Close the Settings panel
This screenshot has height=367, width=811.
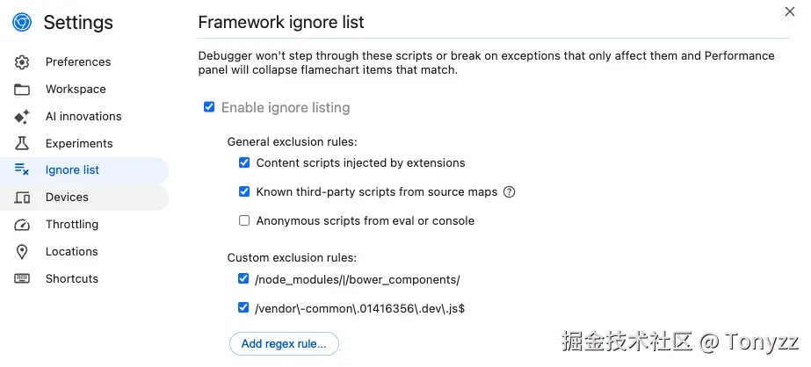click(790, 11)
